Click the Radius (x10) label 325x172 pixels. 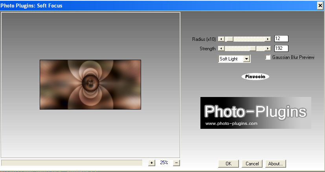coord(204,39)
